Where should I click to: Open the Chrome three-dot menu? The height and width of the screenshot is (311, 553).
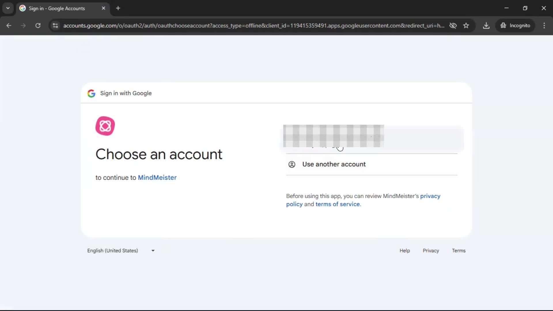(544, 26)
